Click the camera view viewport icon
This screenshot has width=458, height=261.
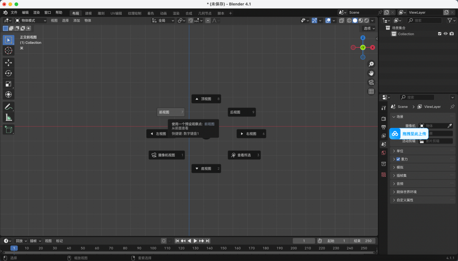click(x=371, y=82)
